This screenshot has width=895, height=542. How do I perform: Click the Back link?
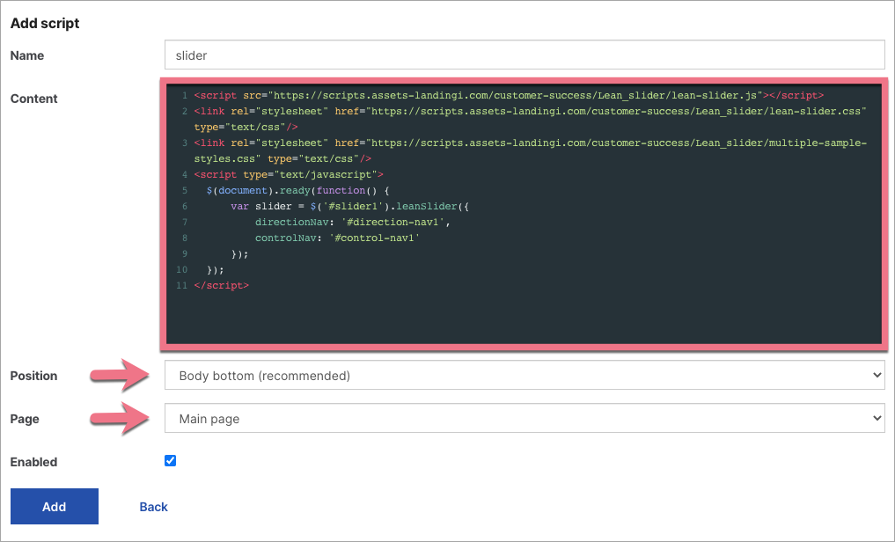(x=153, y=506)
